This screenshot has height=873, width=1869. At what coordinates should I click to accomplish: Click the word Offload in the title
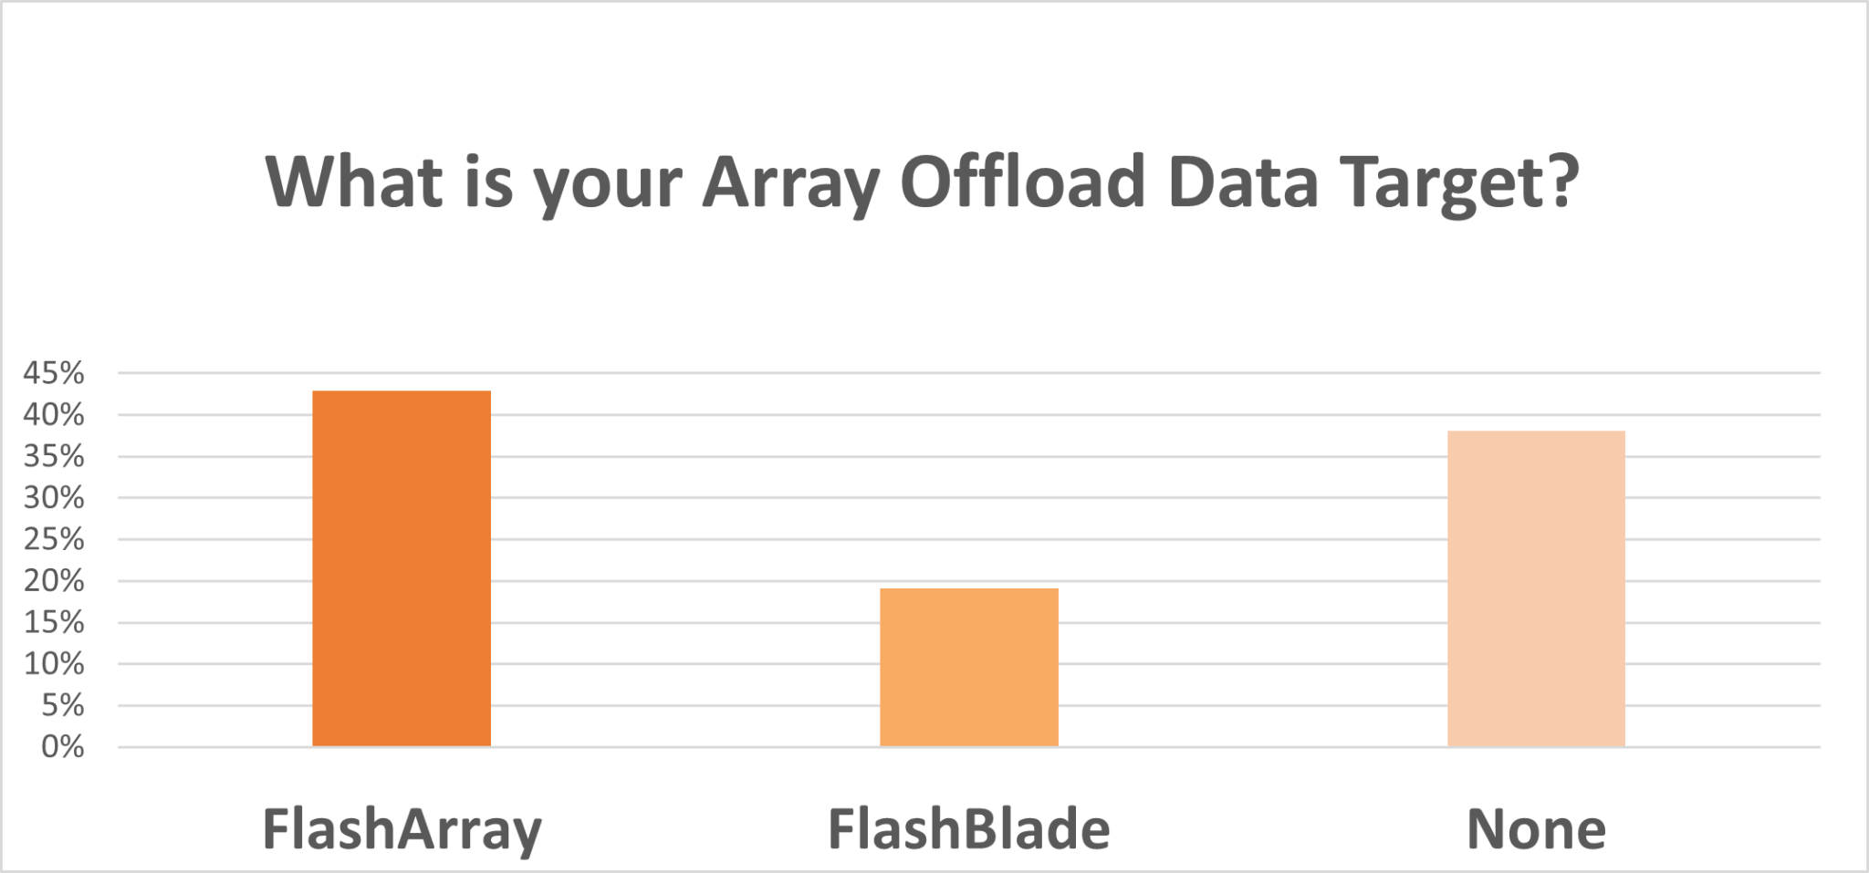[x=1023, y=180]
